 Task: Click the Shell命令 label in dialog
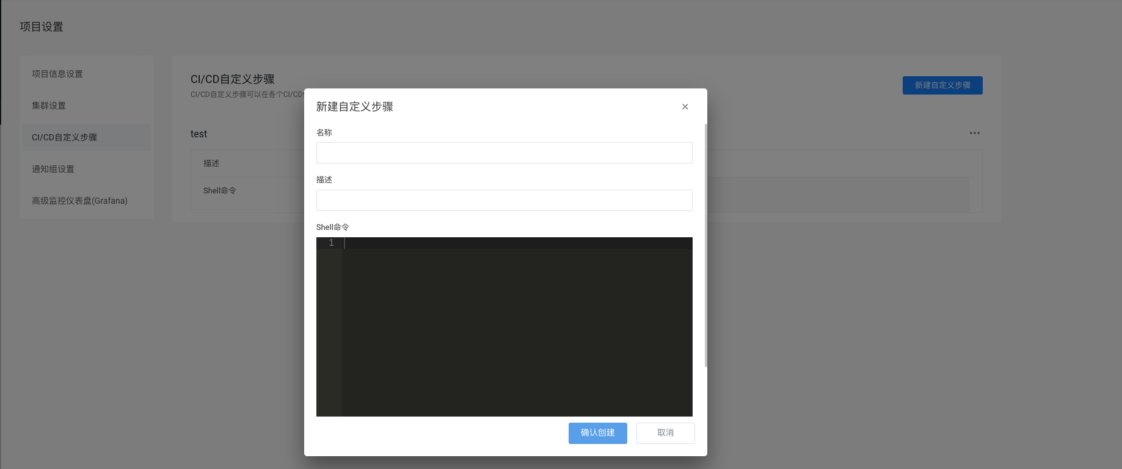click(333, 227)
